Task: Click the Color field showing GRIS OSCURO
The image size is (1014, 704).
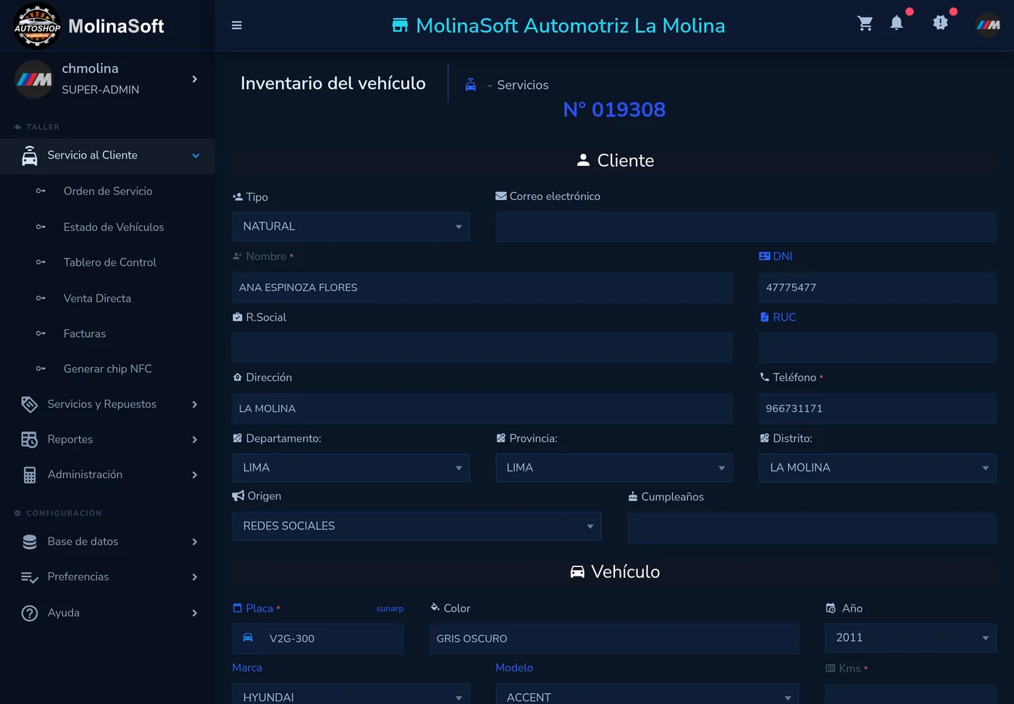Action: [x=614, y=639]
